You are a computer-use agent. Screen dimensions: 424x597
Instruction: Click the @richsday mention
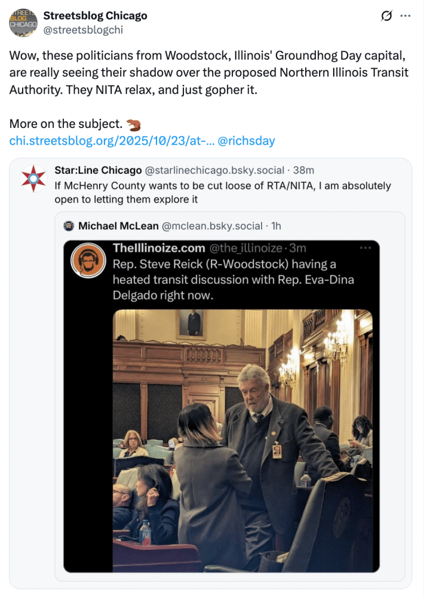246,141
